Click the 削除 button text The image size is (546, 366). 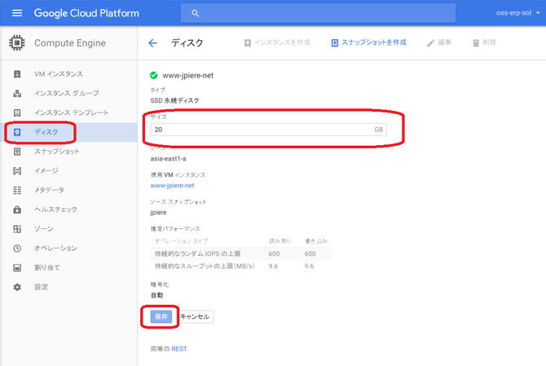tap(489, 42)
